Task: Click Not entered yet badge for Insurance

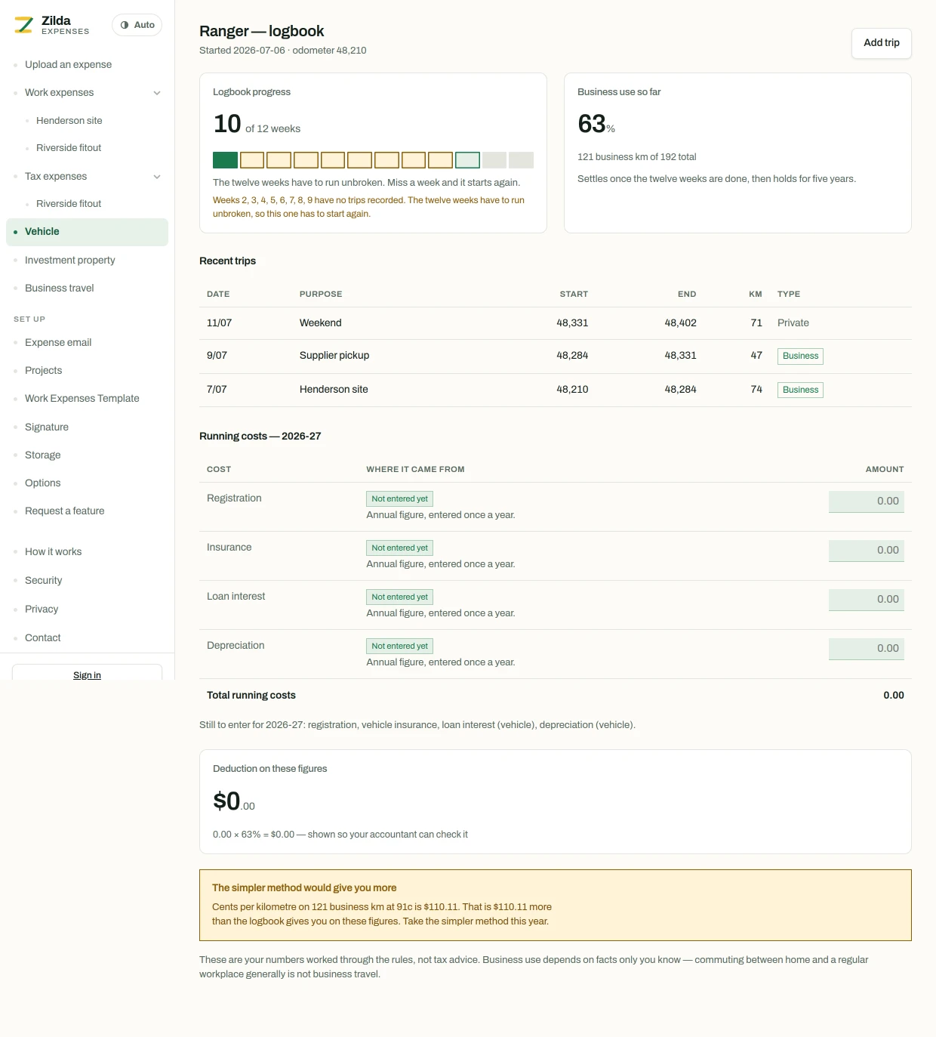Action: [x=399, y=548]
